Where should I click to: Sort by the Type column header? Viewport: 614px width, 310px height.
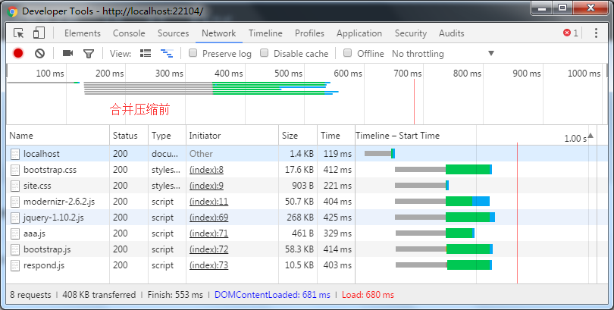168,136
